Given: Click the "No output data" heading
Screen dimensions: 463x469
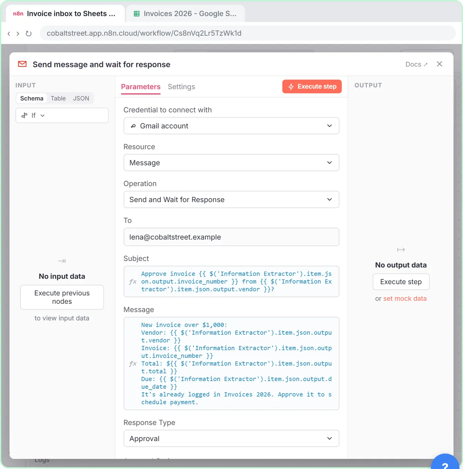Looking at the screenshot, I should pos(401,265).
